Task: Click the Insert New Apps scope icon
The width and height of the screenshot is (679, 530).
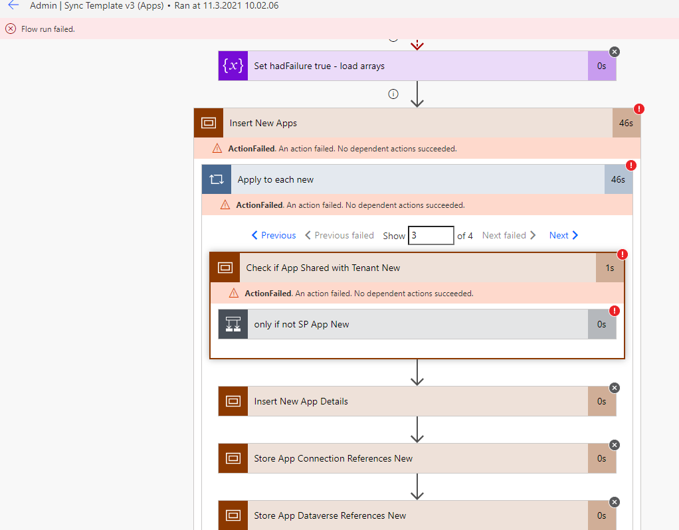Action: pyautogui.click(x=208, y=123)
